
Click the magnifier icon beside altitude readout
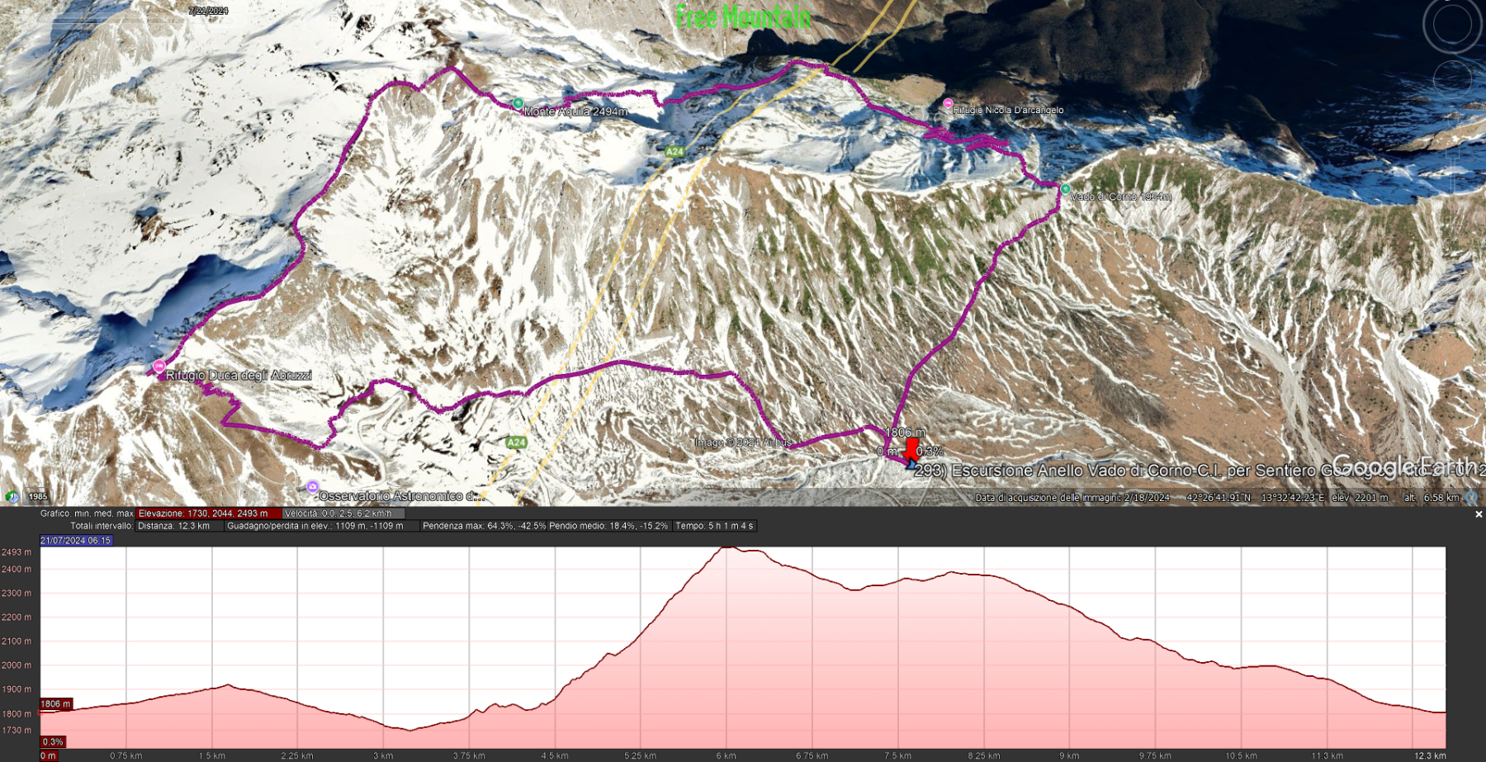(1471, 497)
